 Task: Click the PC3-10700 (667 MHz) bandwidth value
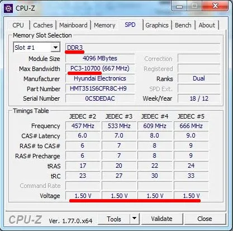coord(100,68)
